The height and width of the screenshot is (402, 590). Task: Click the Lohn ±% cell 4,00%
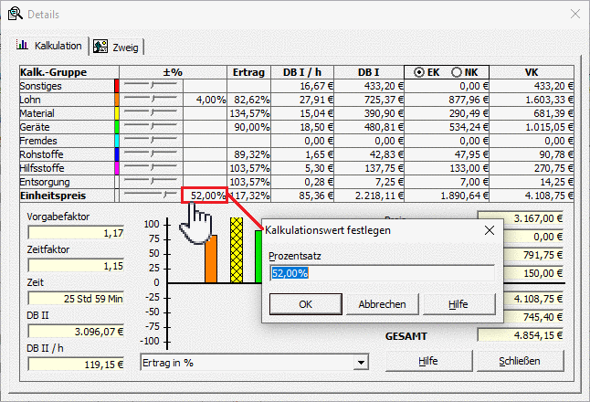(x=205, y=100)
